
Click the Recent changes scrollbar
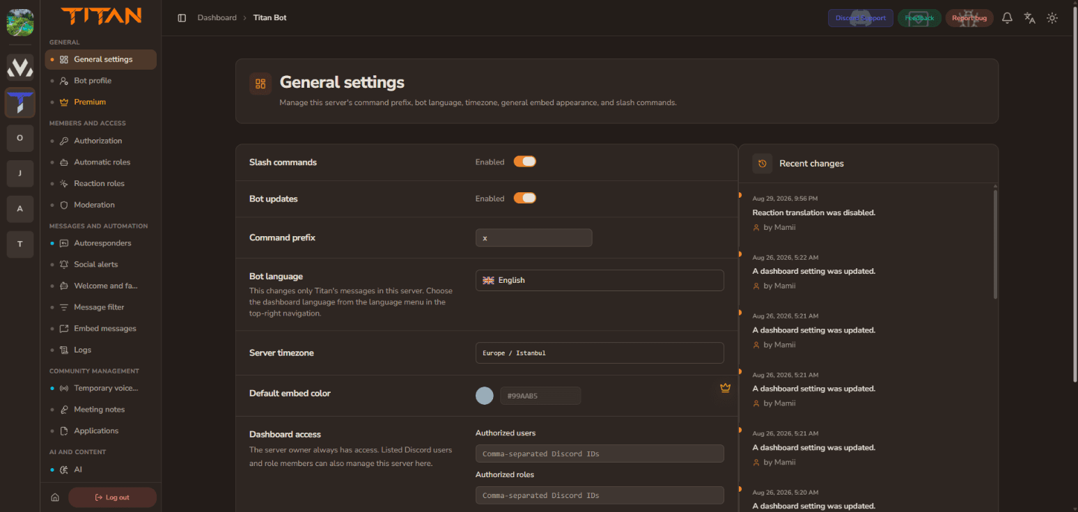(995, 244)
